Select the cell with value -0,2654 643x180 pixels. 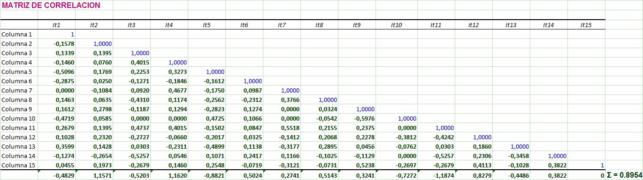point(94,156)
